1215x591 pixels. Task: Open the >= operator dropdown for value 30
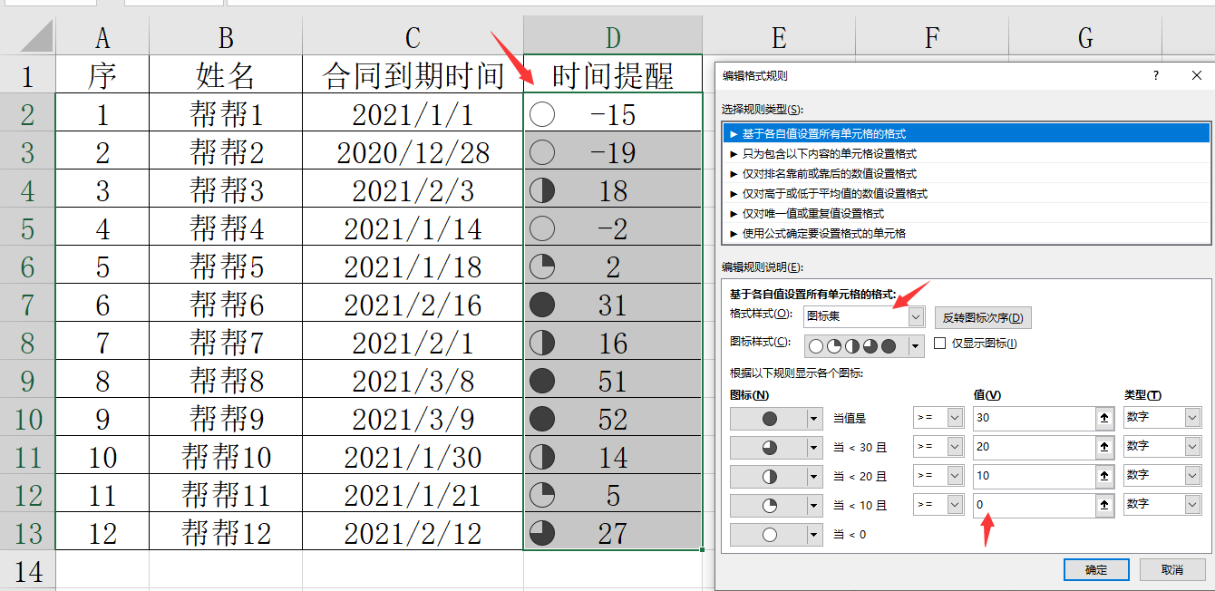(954, 418)
